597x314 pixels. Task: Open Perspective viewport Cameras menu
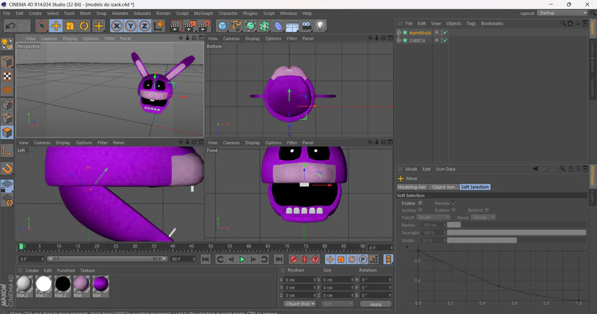[x=48, y=38]
